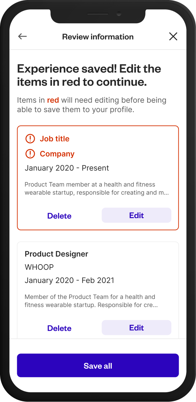Tap the alert icon beside Company
This screenshot has width=196, height=402.
(x=30, y=154)
